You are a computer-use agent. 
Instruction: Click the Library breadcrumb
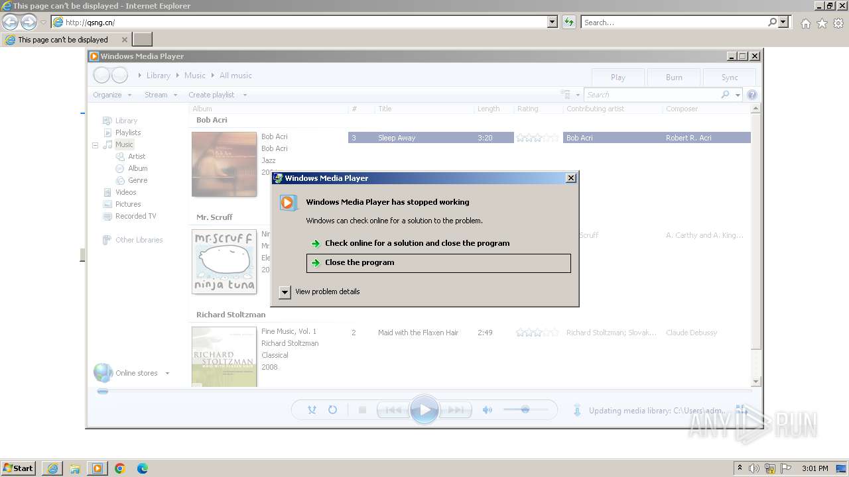[x=159, y=76]
